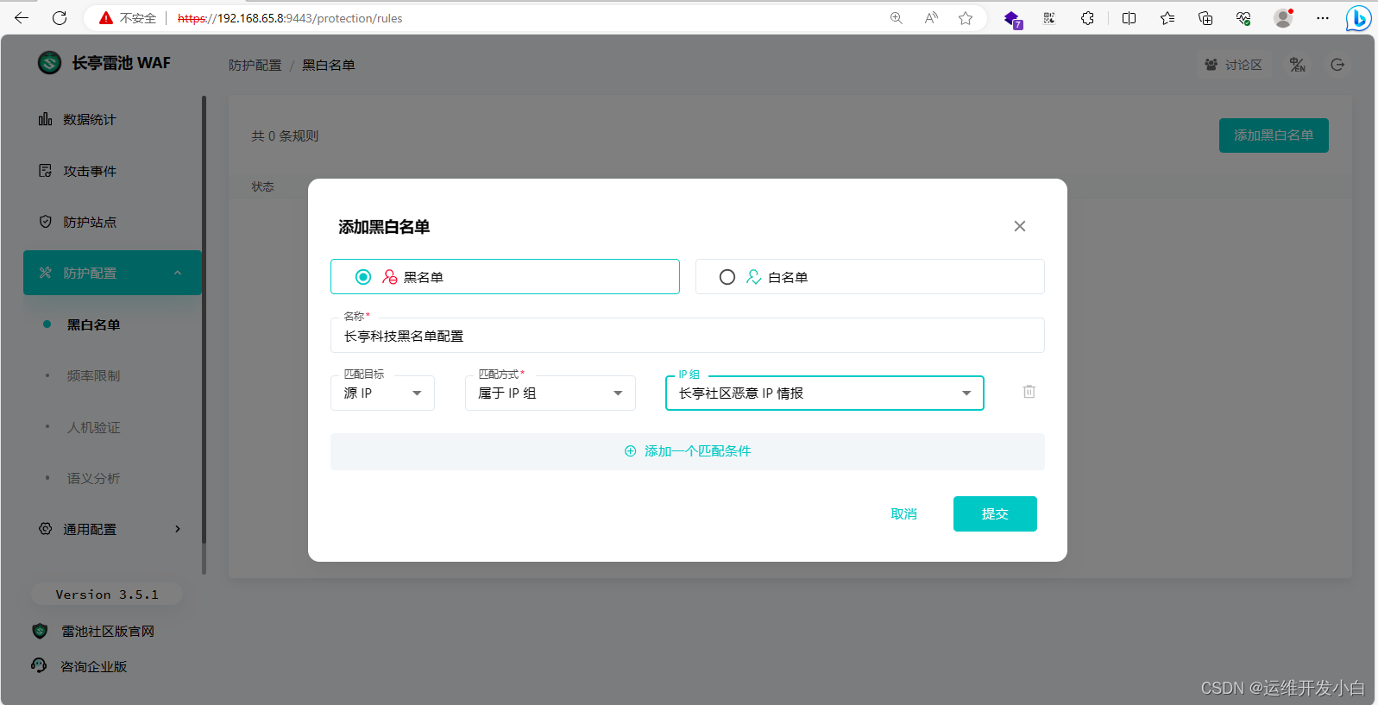Click 防护配置 in the breadcrumb
The width and height of the screenshot is (1378, 705).
point(255,65)
